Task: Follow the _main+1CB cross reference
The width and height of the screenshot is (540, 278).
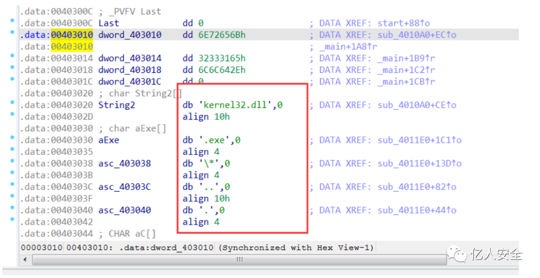Action: pos(406,81)
